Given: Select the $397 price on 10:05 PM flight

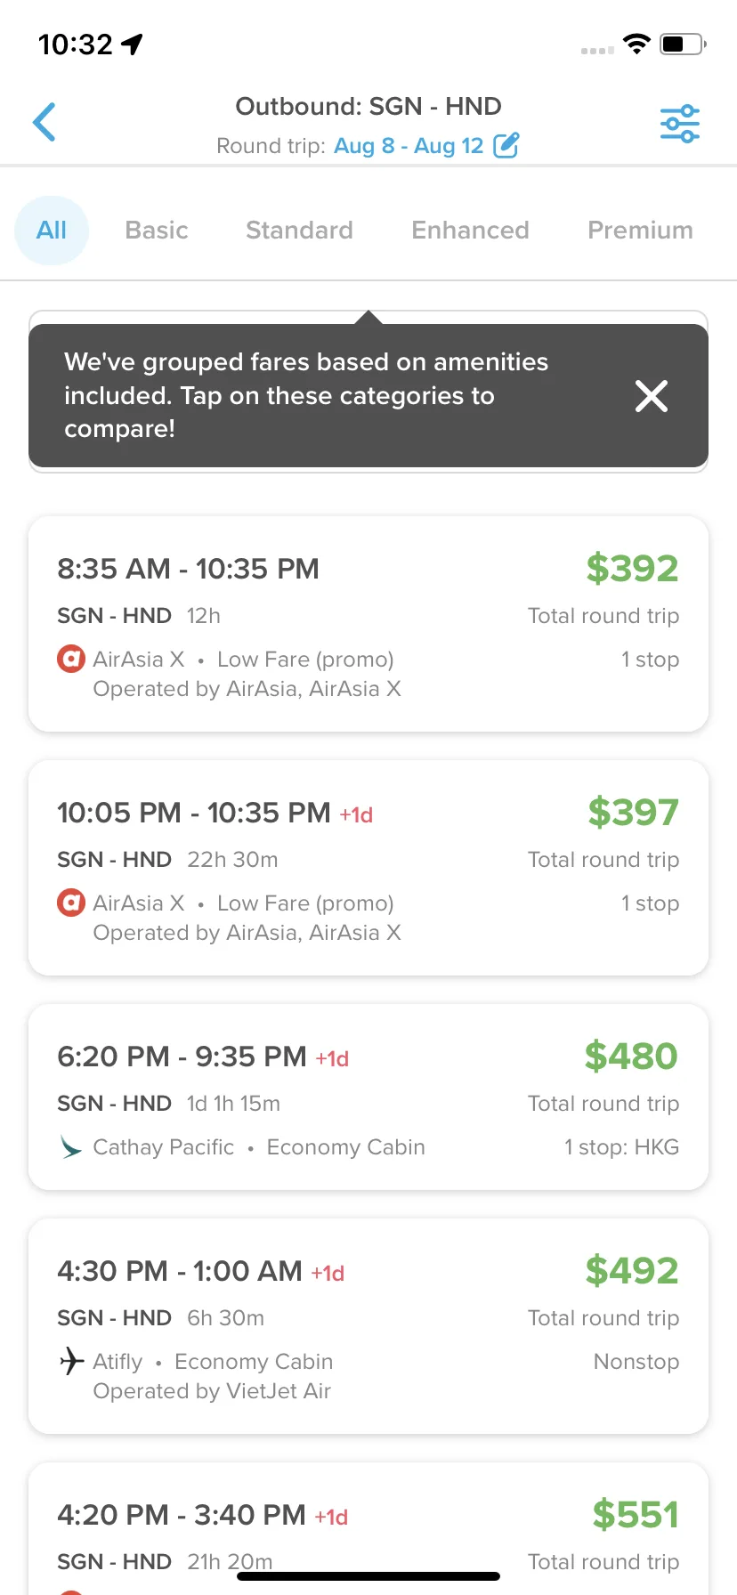Looking at the screenshot, I should click(633, 813).
